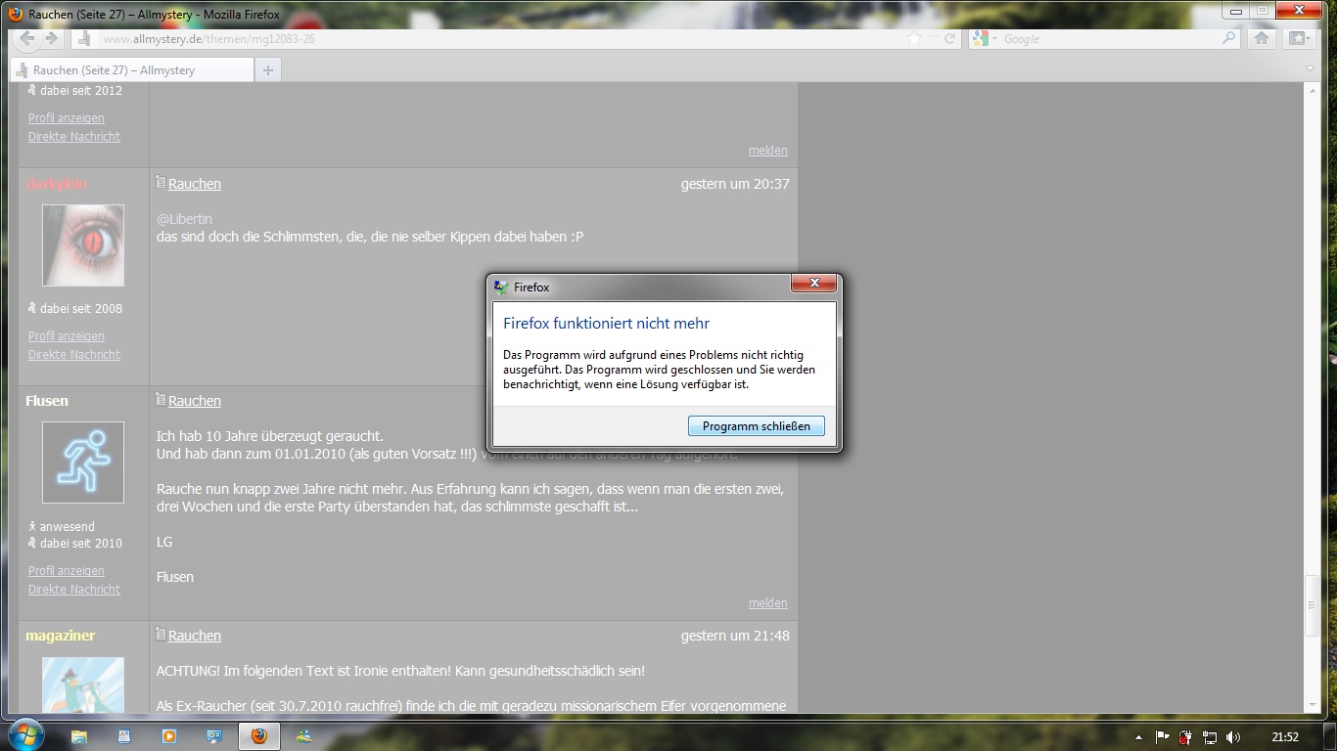1337x751 pixels.
Task: Click the bookmark star icon
Action: [x=914, y=39]
